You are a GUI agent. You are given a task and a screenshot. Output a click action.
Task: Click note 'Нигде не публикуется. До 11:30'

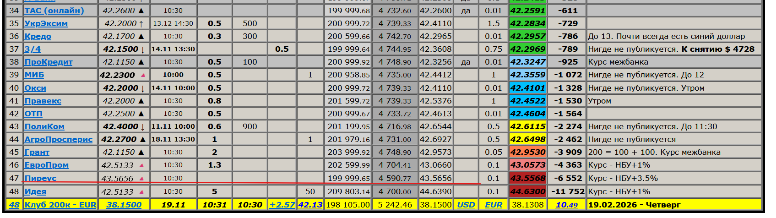[x=653, y=126]
